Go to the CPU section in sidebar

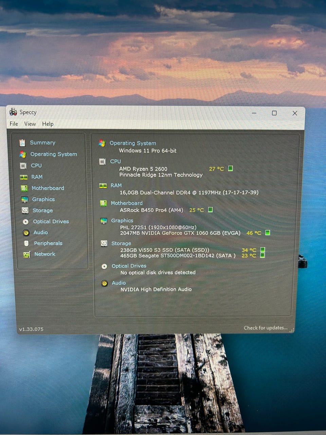pos(36,166)
